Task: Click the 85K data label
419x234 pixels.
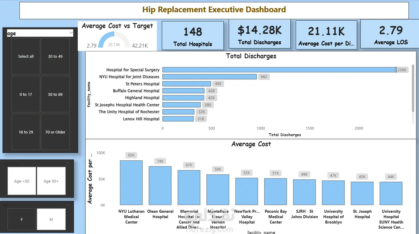Action: [131, 155]
